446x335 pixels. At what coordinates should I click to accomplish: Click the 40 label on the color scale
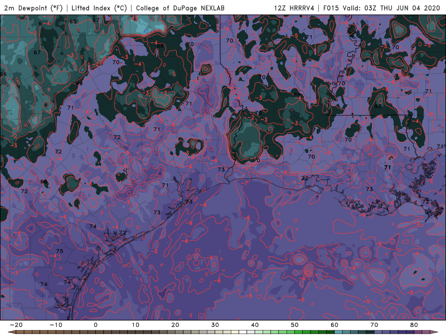(x=255, y=325)
